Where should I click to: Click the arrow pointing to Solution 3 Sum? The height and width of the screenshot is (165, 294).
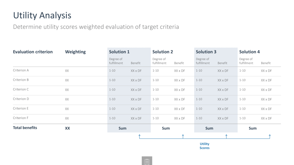tap(226, 136)
